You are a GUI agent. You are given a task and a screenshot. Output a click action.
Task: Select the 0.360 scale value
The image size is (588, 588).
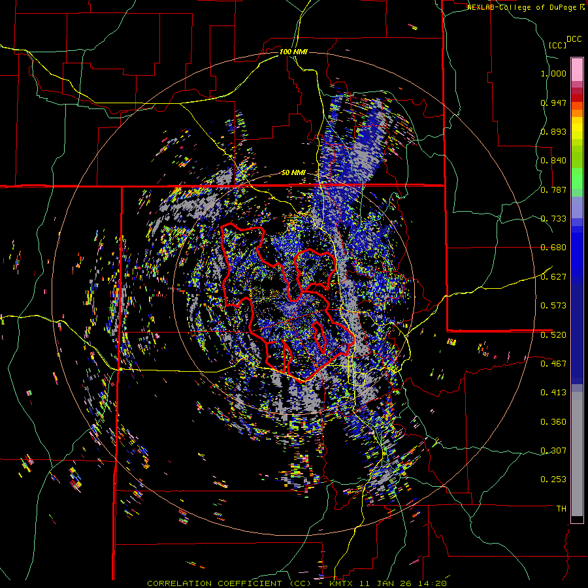coord(553,422)
